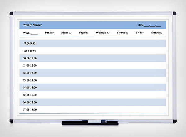The height and width of the screenshot is (137, 186).
Task: Click the 'Weekly Planner' title text
Action: tap(32, 25)
